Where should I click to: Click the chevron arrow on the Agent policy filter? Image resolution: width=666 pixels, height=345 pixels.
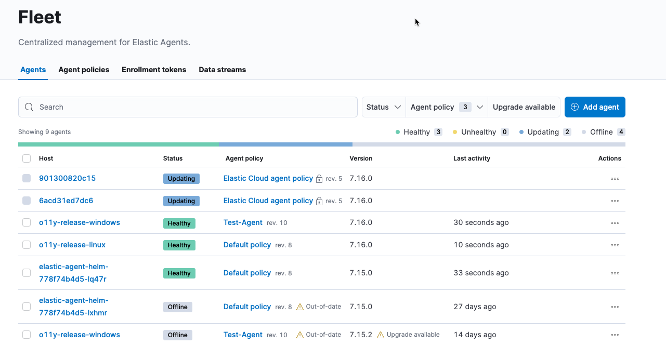[479, 107]
